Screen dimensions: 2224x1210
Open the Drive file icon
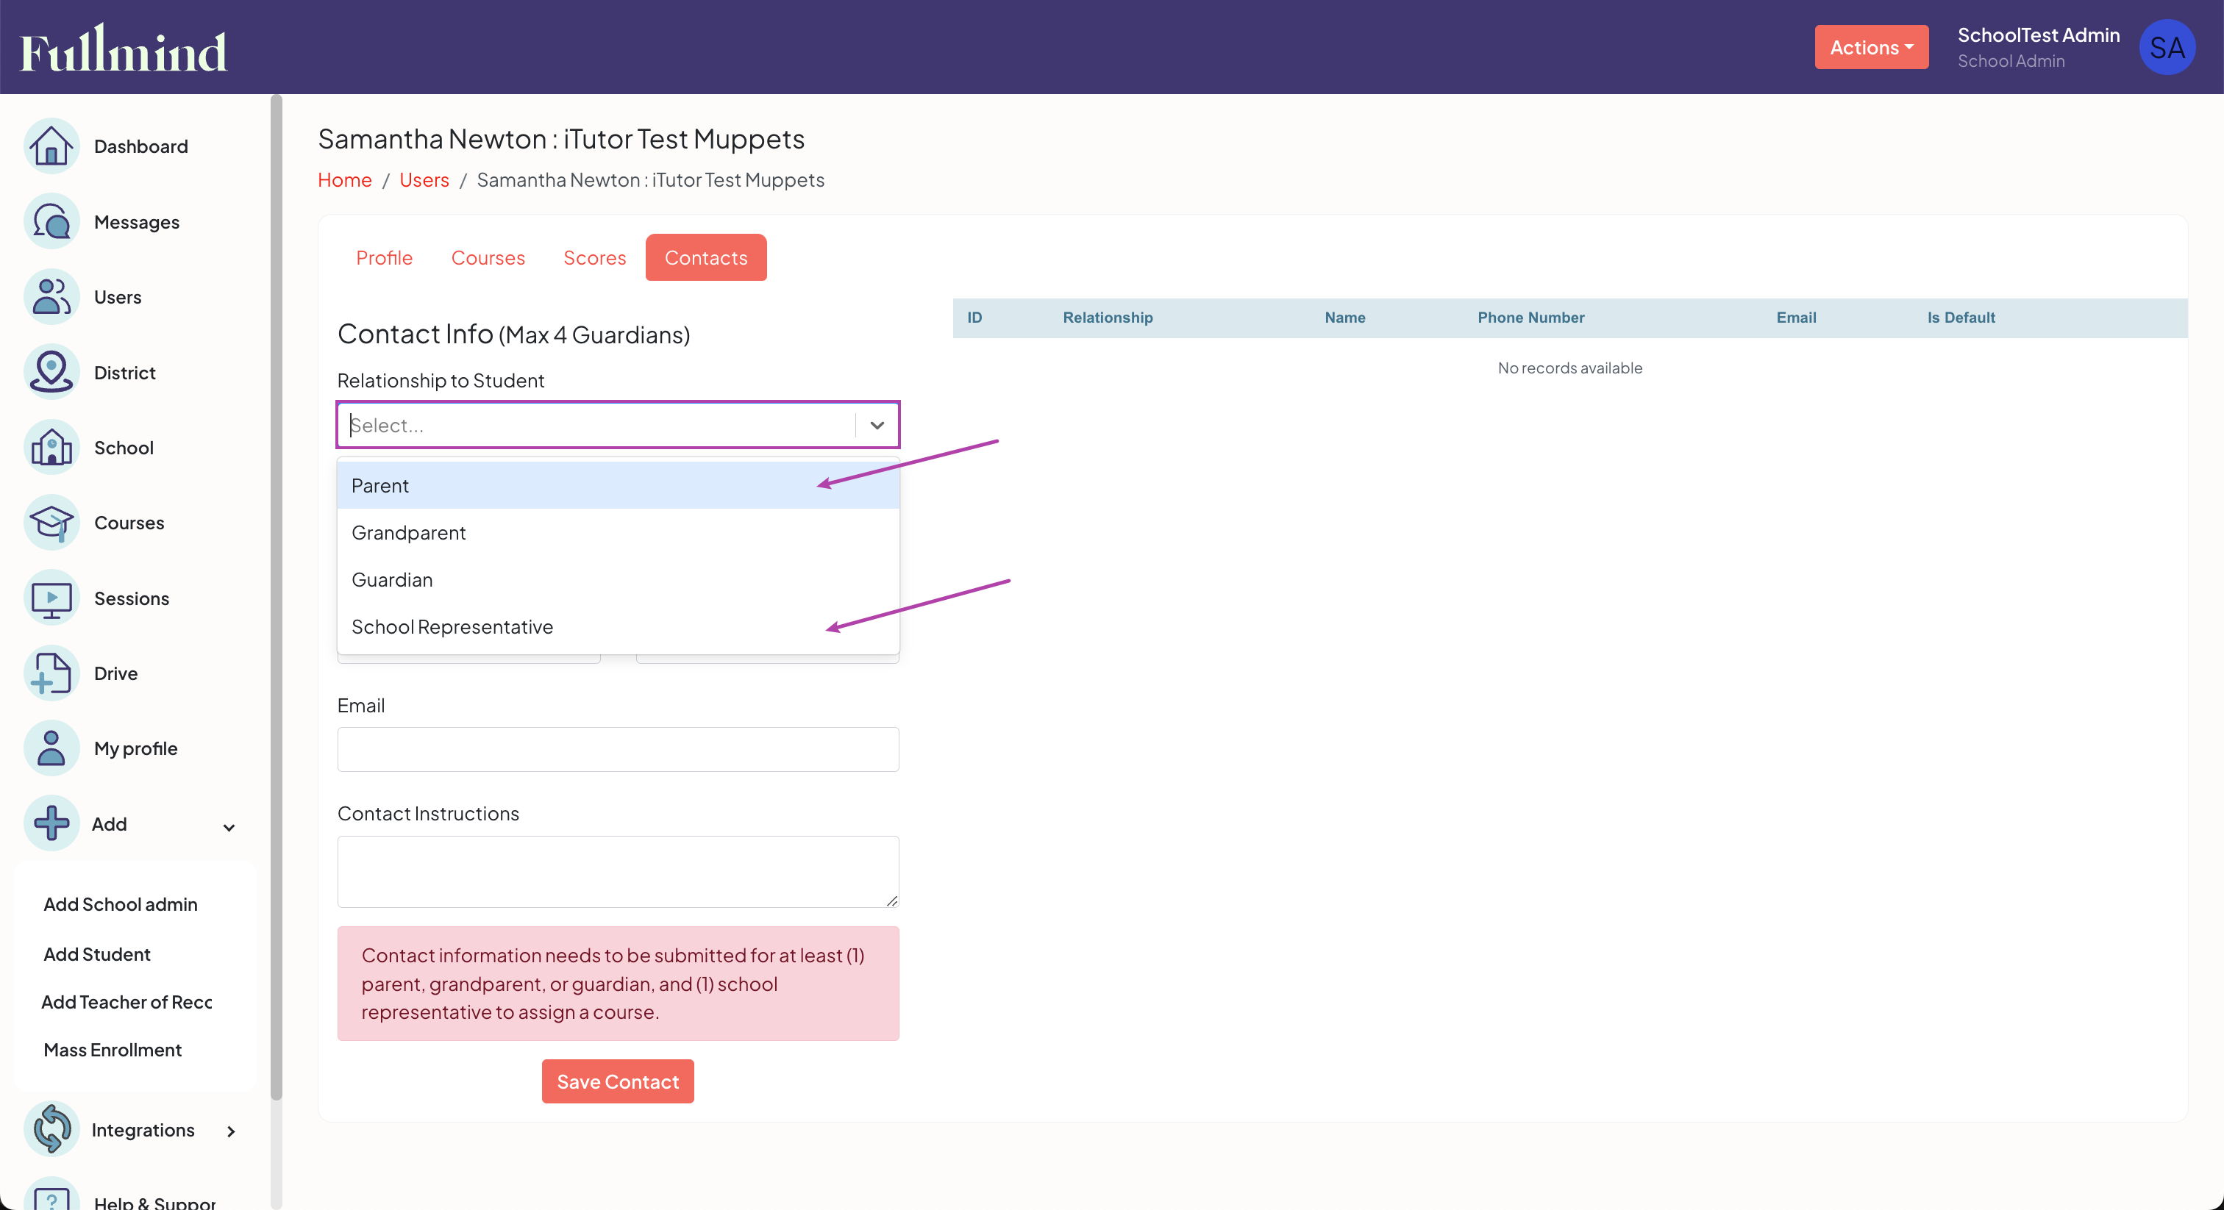coord(51,673)
